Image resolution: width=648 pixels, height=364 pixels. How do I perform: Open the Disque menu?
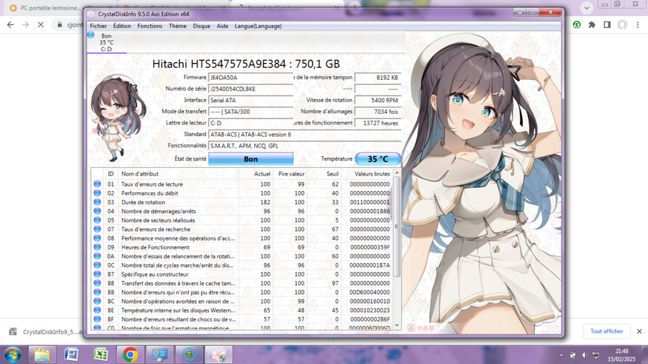click(x=202, y=26)
